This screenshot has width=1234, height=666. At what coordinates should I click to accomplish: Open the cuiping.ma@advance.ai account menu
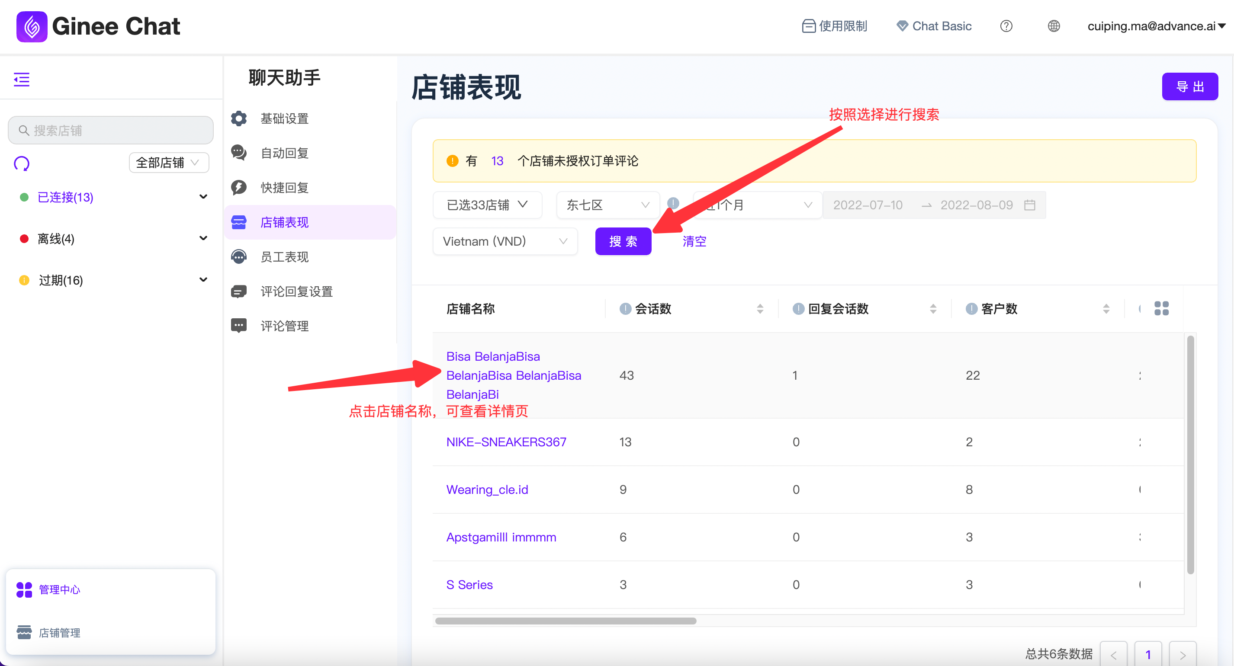(1156, 26)
